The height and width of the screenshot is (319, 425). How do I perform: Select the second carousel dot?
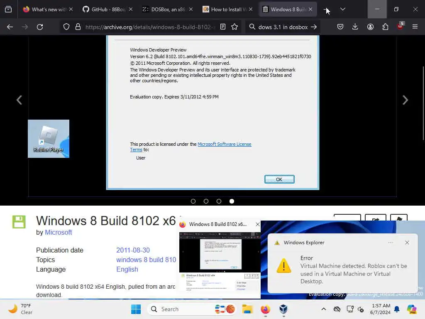click(x=206, y=201)
